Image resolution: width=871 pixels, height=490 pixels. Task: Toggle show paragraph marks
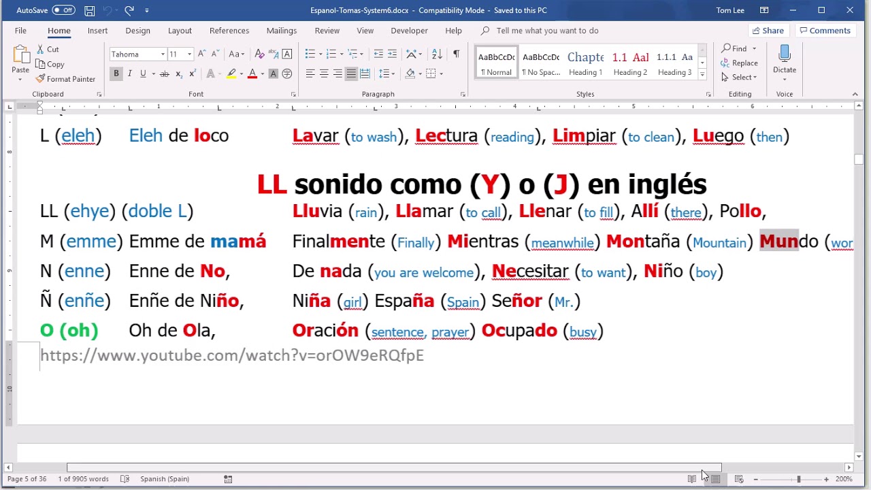[x=456, y=54]
